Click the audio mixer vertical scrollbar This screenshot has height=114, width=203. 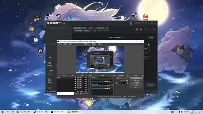pyautogui.click(x=114, y=86)
